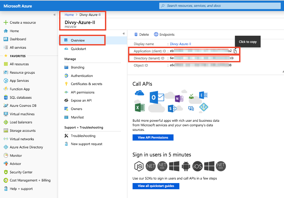Click the Function App lightning icon
The height and width of the screenshot is (198, 284).
(x=6, y=89)
